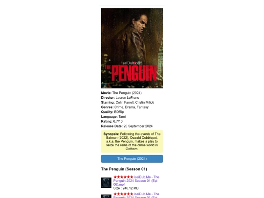Screen dimensions: 264x198
Task: Select the Epi 06 video thumbnail
Action: pyautogui.click(x=106, y=182)
